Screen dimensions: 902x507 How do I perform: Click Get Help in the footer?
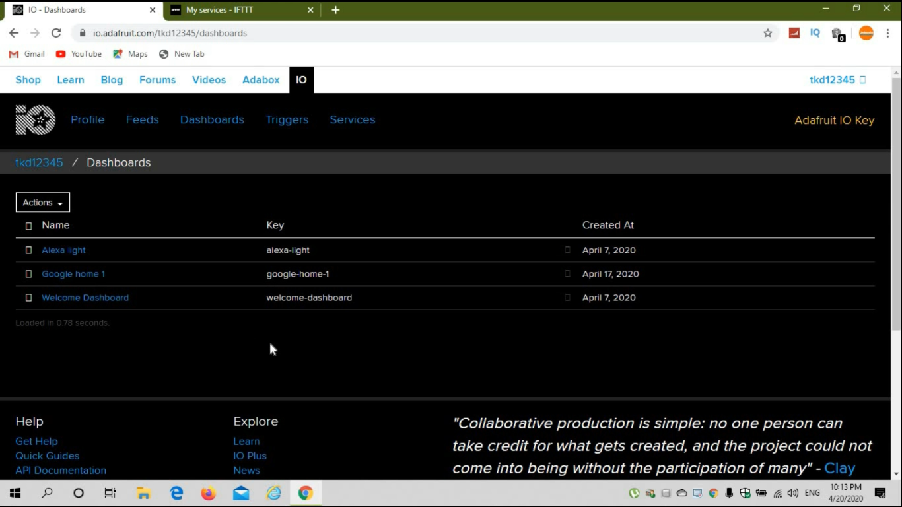click(36, 441)
